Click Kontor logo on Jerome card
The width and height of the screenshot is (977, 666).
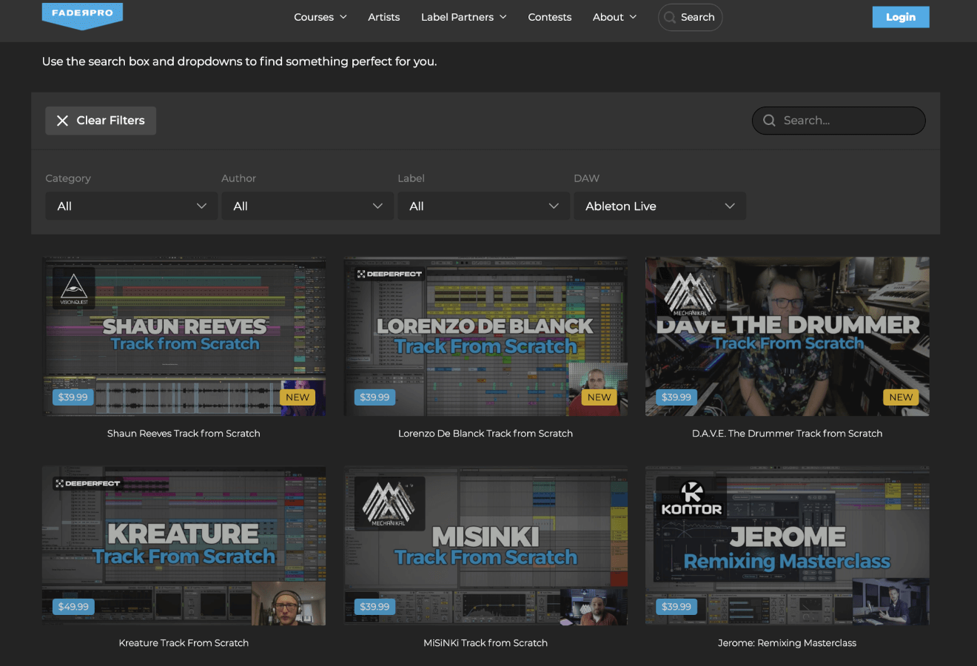click(691, 498)
